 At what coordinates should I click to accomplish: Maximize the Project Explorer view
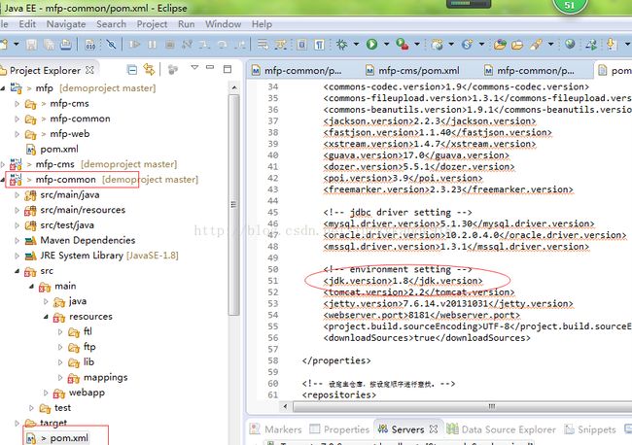click(228, 69)
